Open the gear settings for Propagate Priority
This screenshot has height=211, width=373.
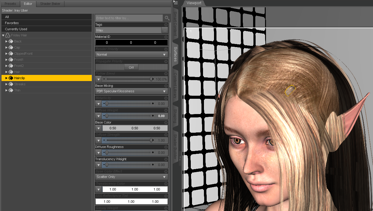tap(166, 61)
